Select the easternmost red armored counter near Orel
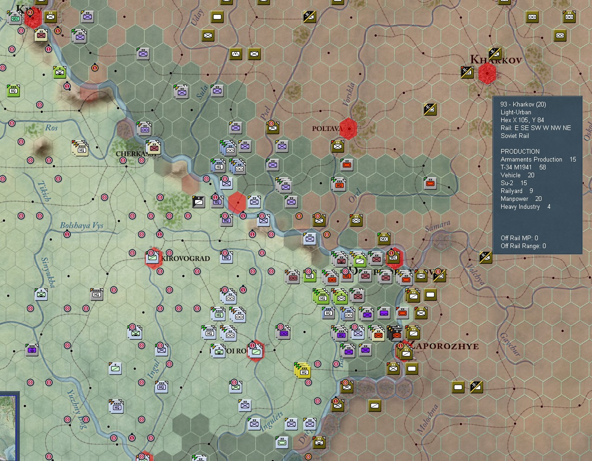 430,183
